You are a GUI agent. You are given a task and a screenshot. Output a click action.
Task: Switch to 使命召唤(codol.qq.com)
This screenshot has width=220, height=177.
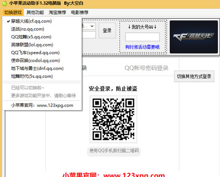[x=42, y=60]
